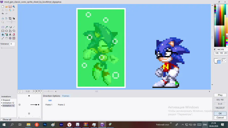Click the Tolerance value field
The height and width of the screenshot is (128, 228).
[12, 44]
